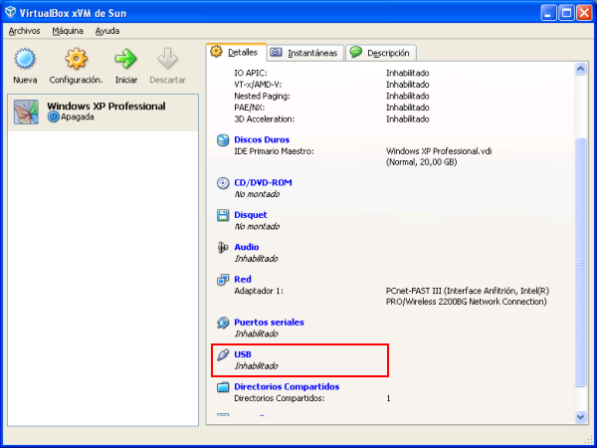Switch to the Descripción tab
The width and height of the screenshot is (597, 448).
(381, 53)
